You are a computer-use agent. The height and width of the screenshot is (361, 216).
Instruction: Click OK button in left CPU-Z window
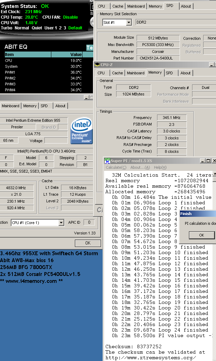[x=88, y=243]
